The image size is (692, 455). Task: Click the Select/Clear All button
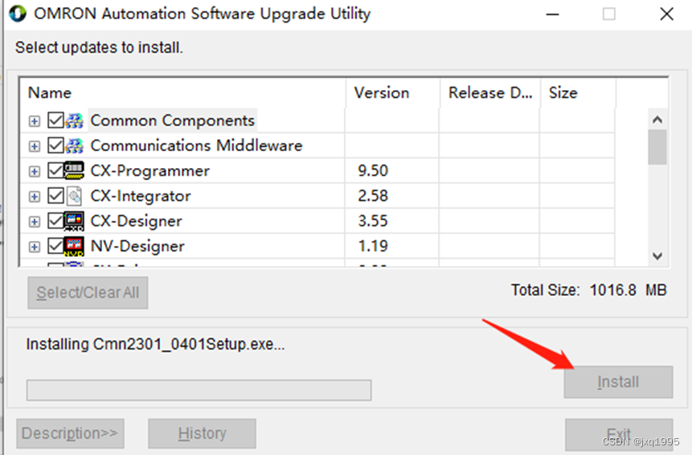tap(88, 293)
